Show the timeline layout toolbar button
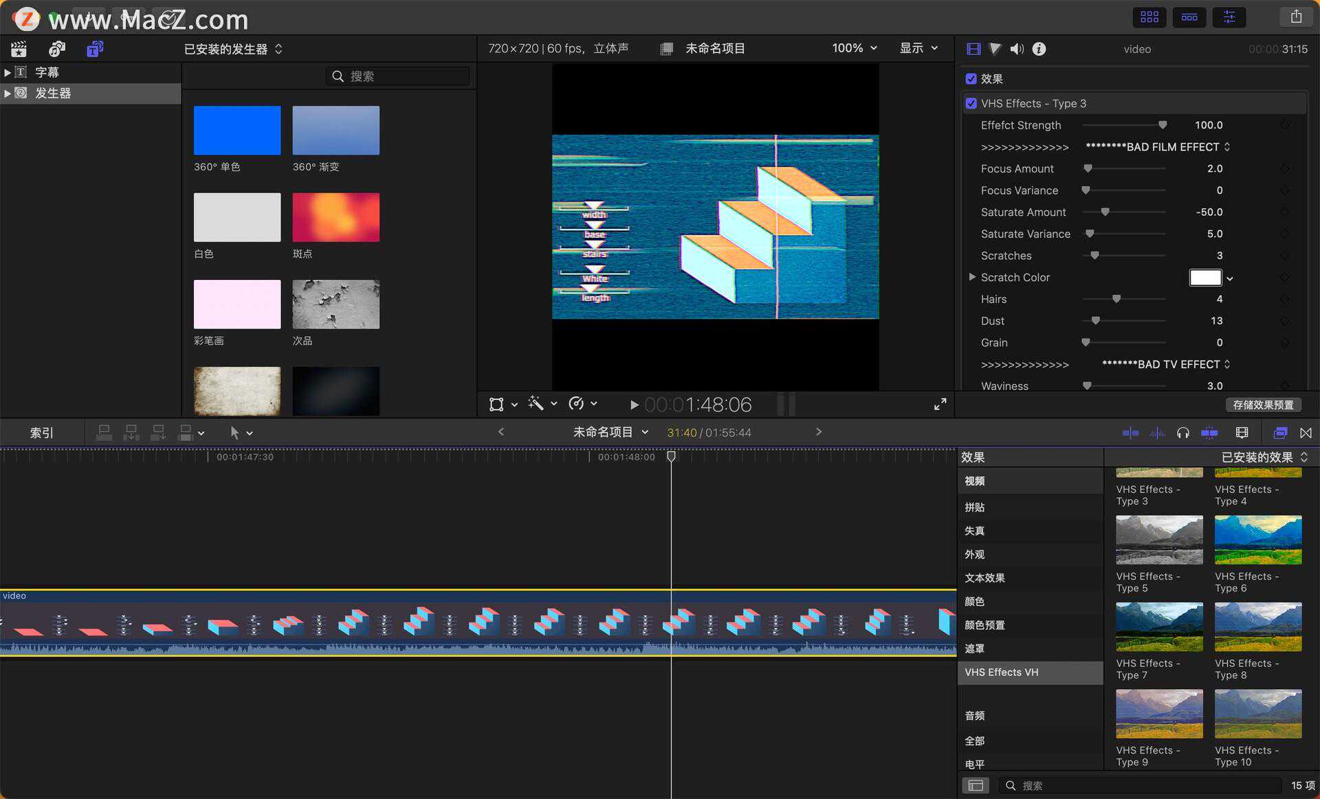This screenshot has height=799, width=1320. click(1189, 17)
